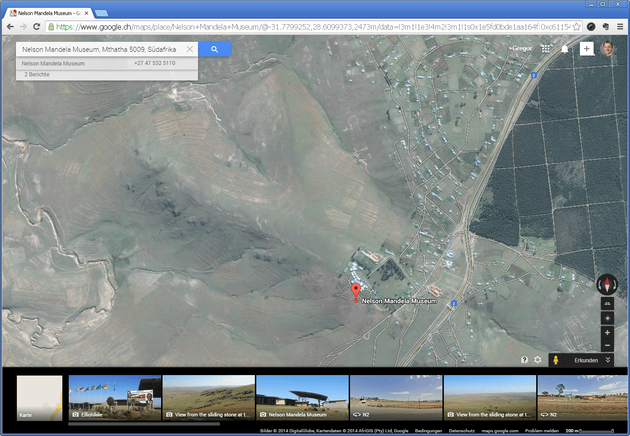Clear the search field with the X
Viewport: 630px width, 436px height.
[x=190, y=49]
